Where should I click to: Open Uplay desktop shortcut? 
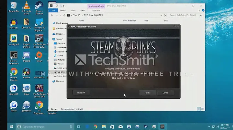coord(27,88)
